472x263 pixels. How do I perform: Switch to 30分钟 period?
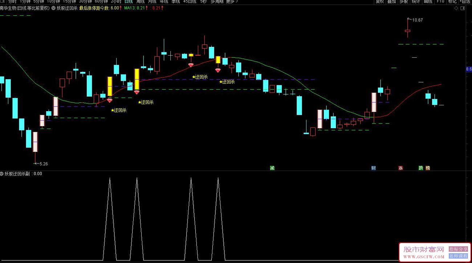coord(85,1)
